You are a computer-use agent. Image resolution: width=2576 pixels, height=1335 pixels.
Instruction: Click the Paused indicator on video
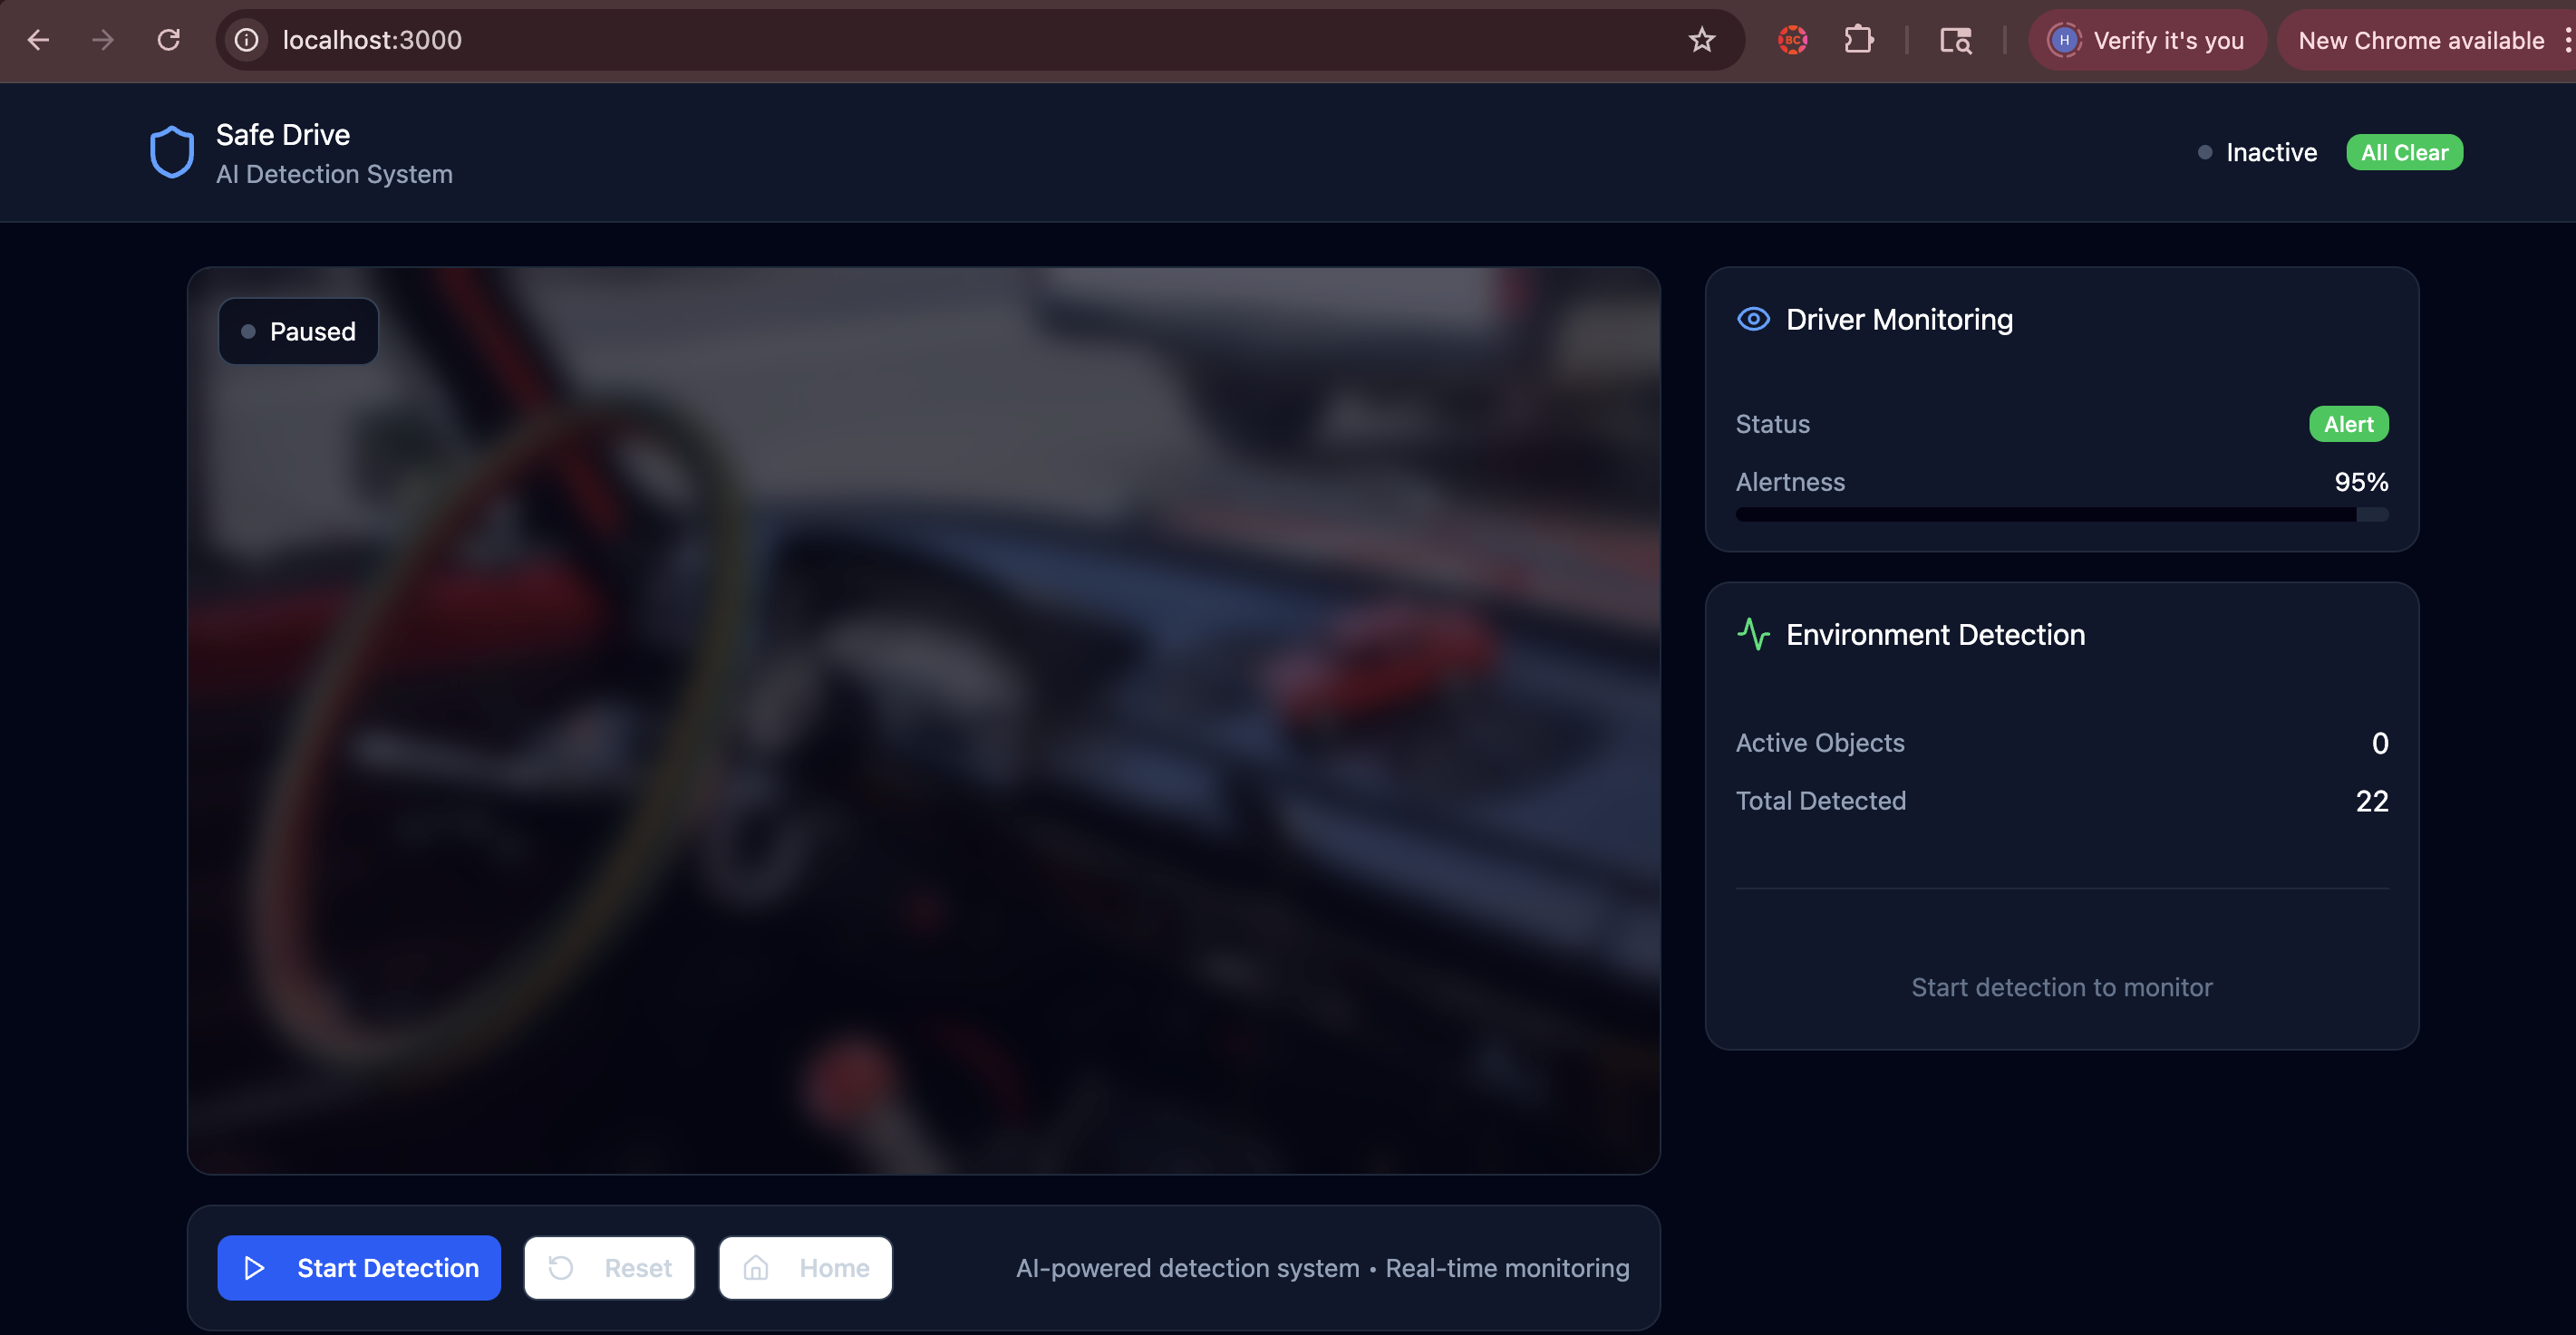pyautogui.click(x=298, y=331)
